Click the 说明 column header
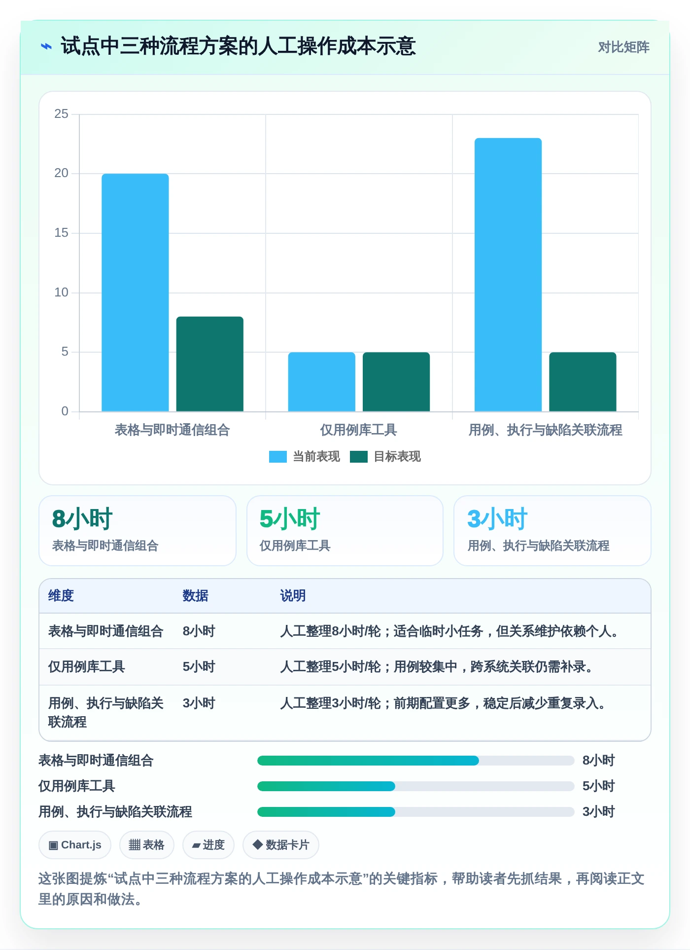690x950 pixels. 293,596
